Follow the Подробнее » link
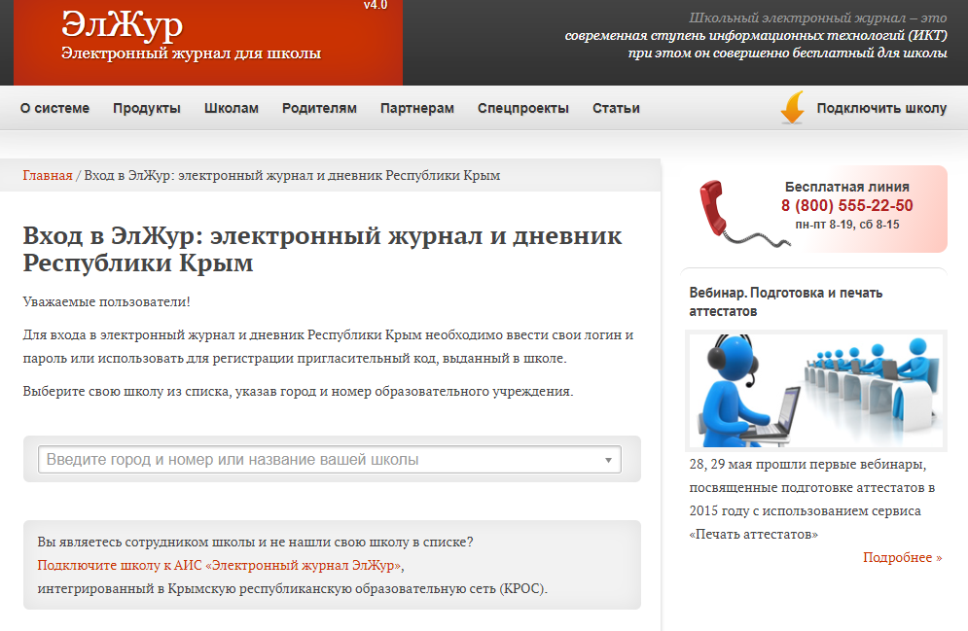The height and width of the screenshot is (631, 968). [902, 558]
